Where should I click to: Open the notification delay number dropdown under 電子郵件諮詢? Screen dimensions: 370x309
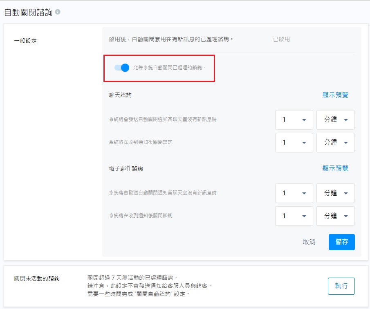[x=294, y=193]
